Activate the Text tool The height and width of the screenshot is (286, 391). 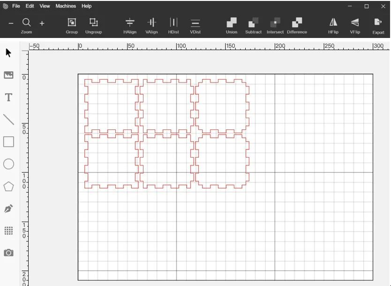click(x=8, y=97)
